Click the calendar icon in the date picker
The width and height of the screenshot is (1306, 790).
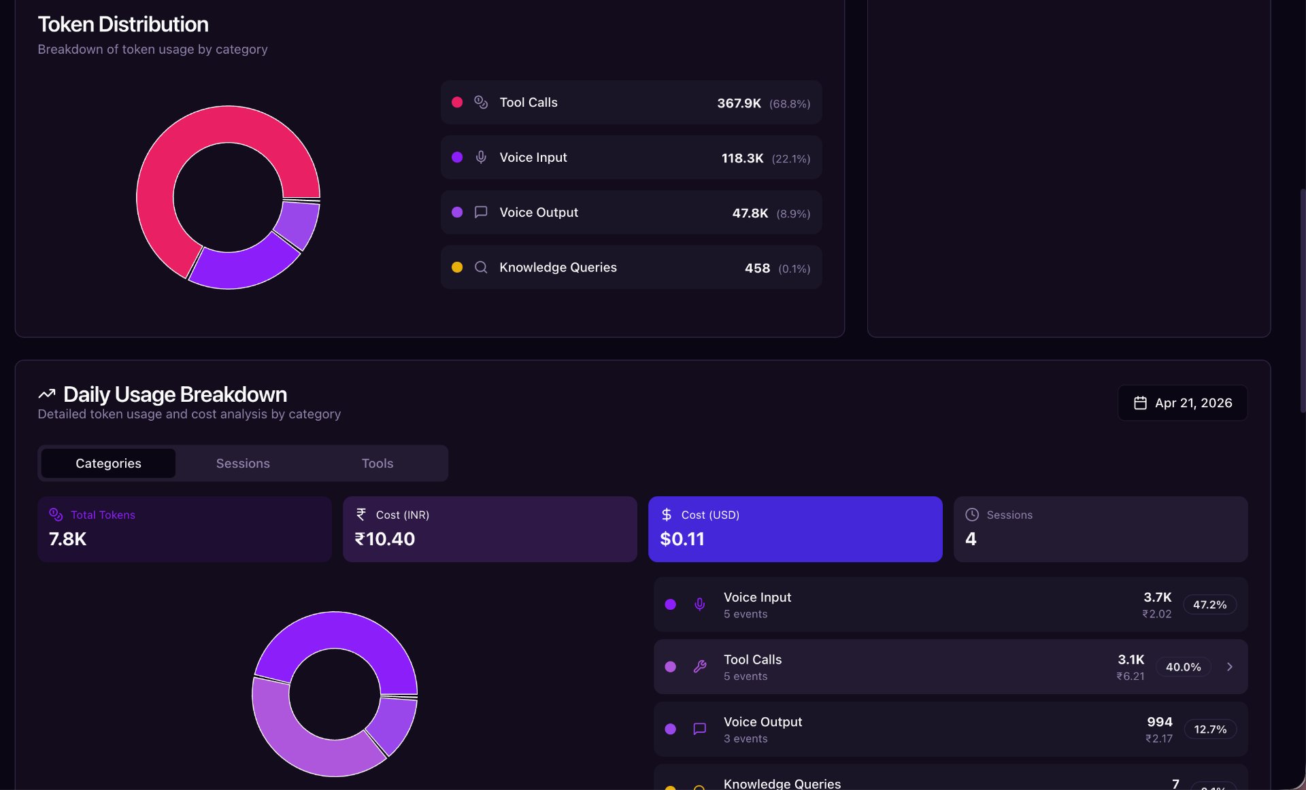pyautogui.click(x=1140, y=403)
